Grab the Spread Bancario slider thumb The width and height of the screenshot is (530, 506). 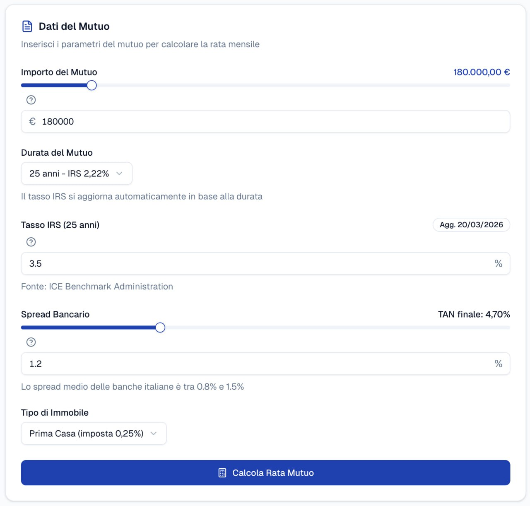pos(160,328)
